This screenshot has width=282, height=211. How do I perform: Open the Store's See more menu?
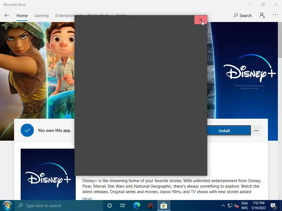click(275, 15)
